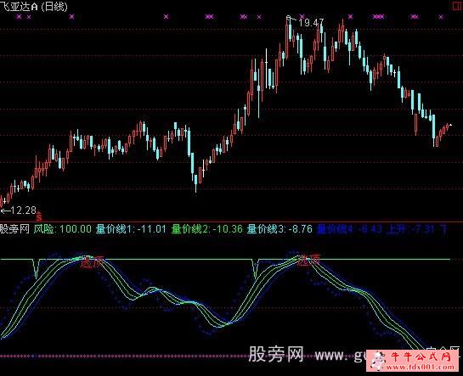
Task: Click the 12.28 low price label
Action: 23,210
